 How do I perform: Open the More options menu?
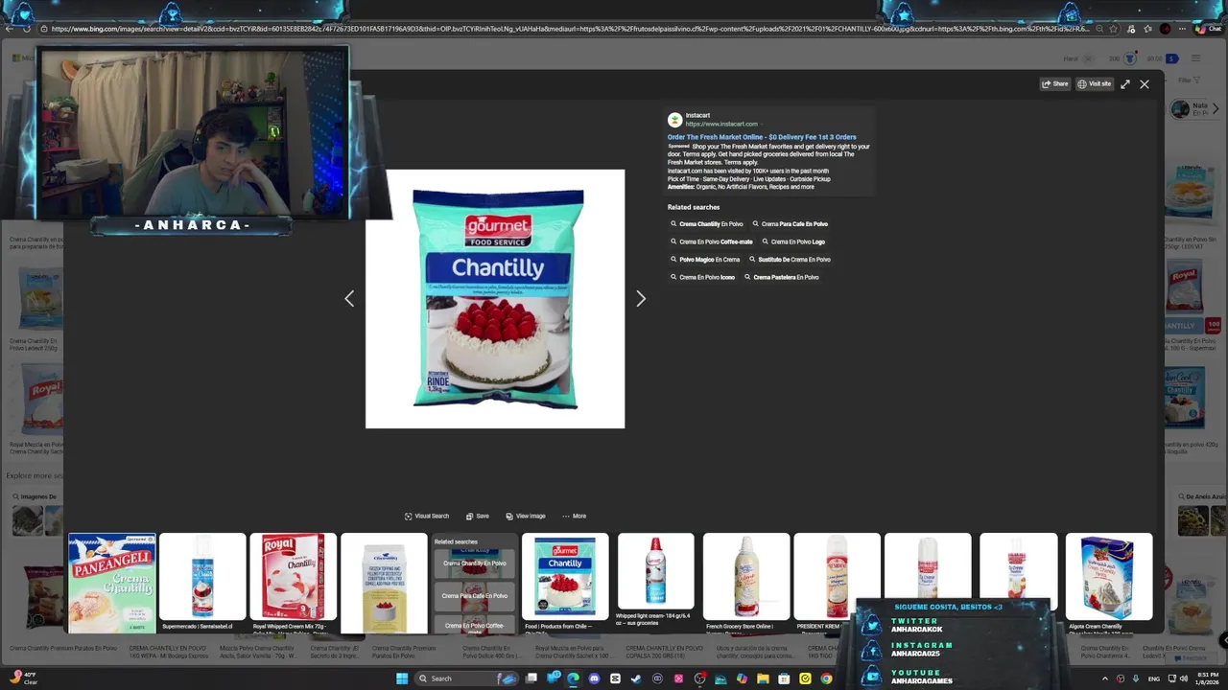[574, 516]
